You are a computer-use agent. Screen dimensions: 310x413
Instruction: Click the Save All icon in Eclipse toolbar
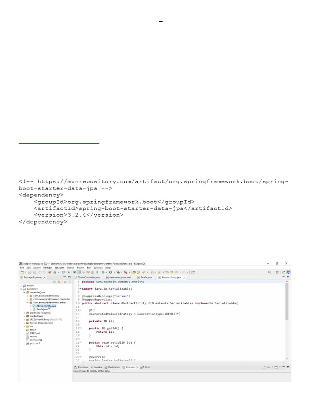point(34,272)
